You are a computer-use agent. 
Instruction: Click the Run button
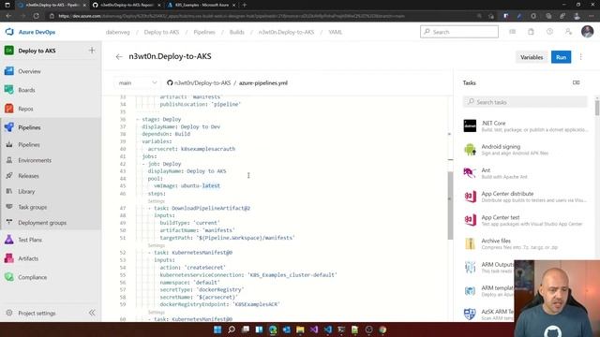pyautogui.click(x=561, y=57)
